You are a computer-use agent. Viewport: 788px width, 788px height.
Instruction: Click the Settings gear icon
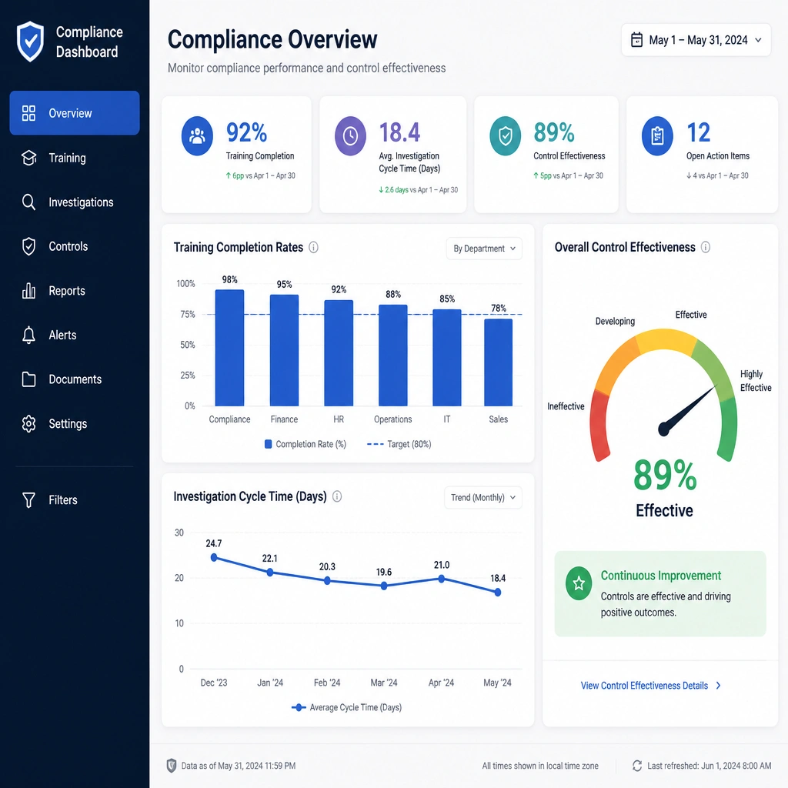click(28, 424)
